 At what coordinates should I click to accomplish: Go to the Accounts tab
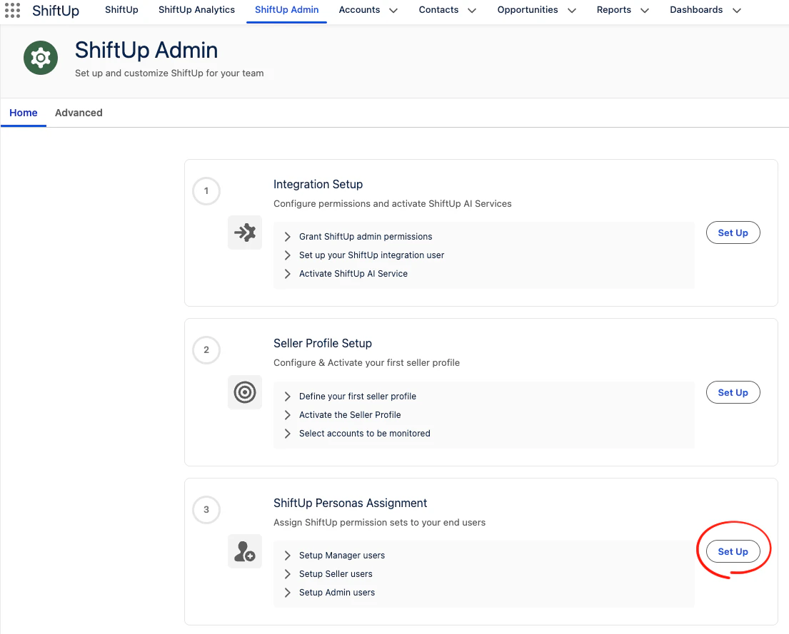pos(359,10)
